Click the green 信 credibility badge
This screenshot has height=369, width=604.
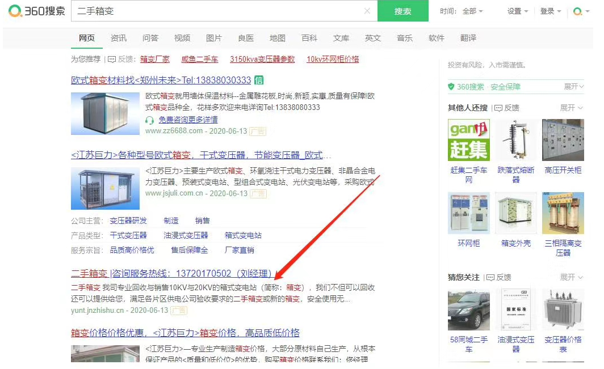(259, 80)
